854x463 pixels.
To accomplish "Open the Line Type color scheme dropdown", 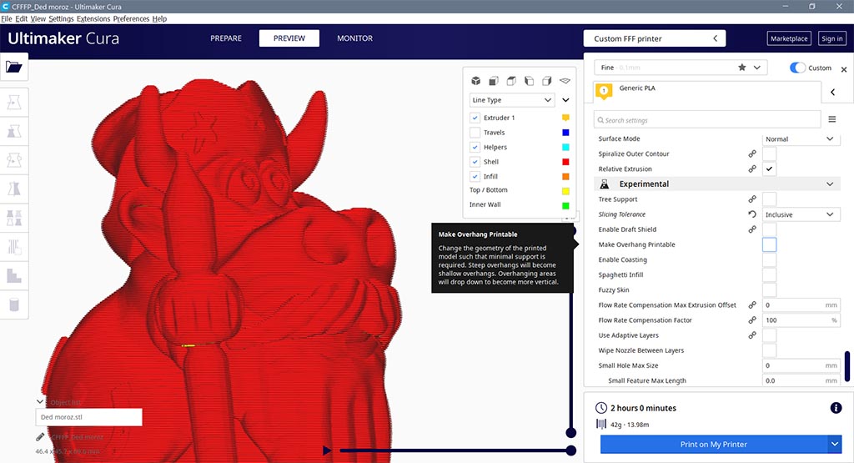I will pyautogui.click(x=512, y=100).
